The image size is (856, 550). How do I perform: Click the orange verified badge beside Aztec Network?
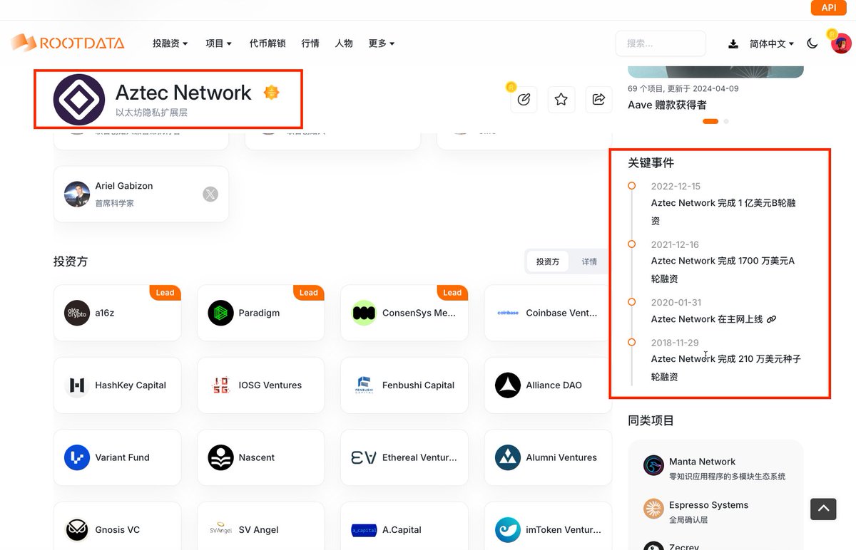pos(272,92)
